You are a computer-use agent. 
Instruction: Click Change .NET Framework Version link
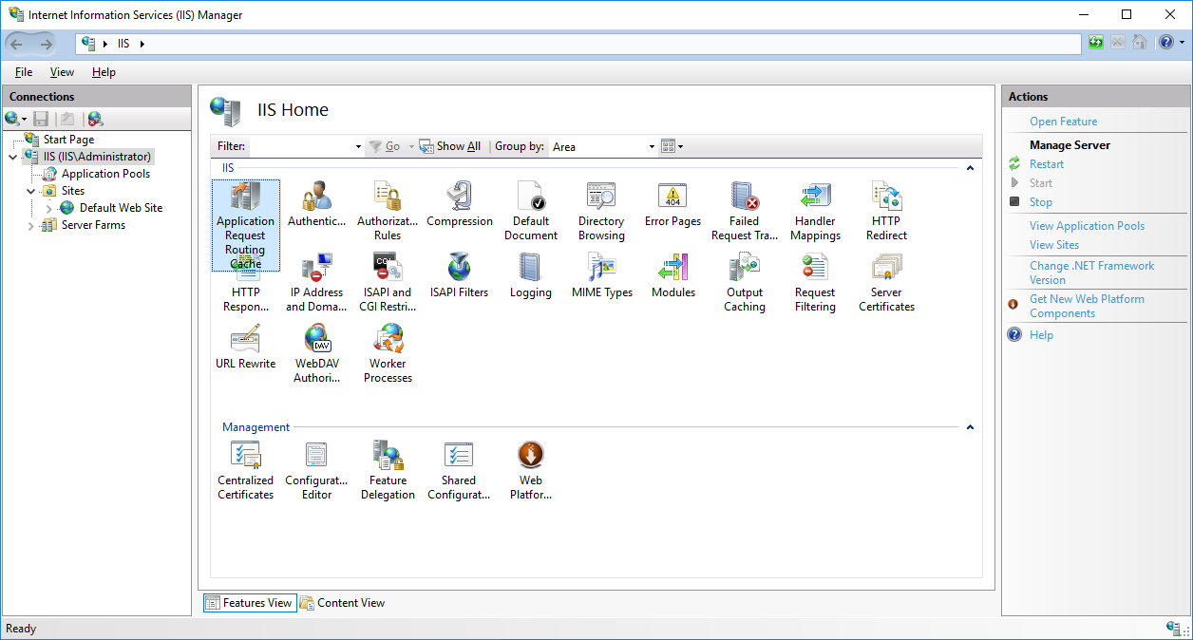click(x=1092, y=273)
